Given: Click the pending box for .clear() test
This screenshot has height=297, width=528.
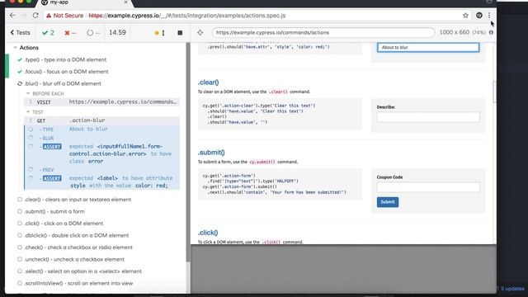Looking at the screenshot, I should [x=20, y=200].
